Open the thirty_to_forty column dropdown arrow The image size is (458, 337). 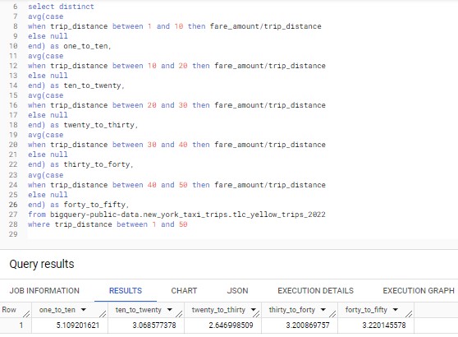(x=323, y=310)
